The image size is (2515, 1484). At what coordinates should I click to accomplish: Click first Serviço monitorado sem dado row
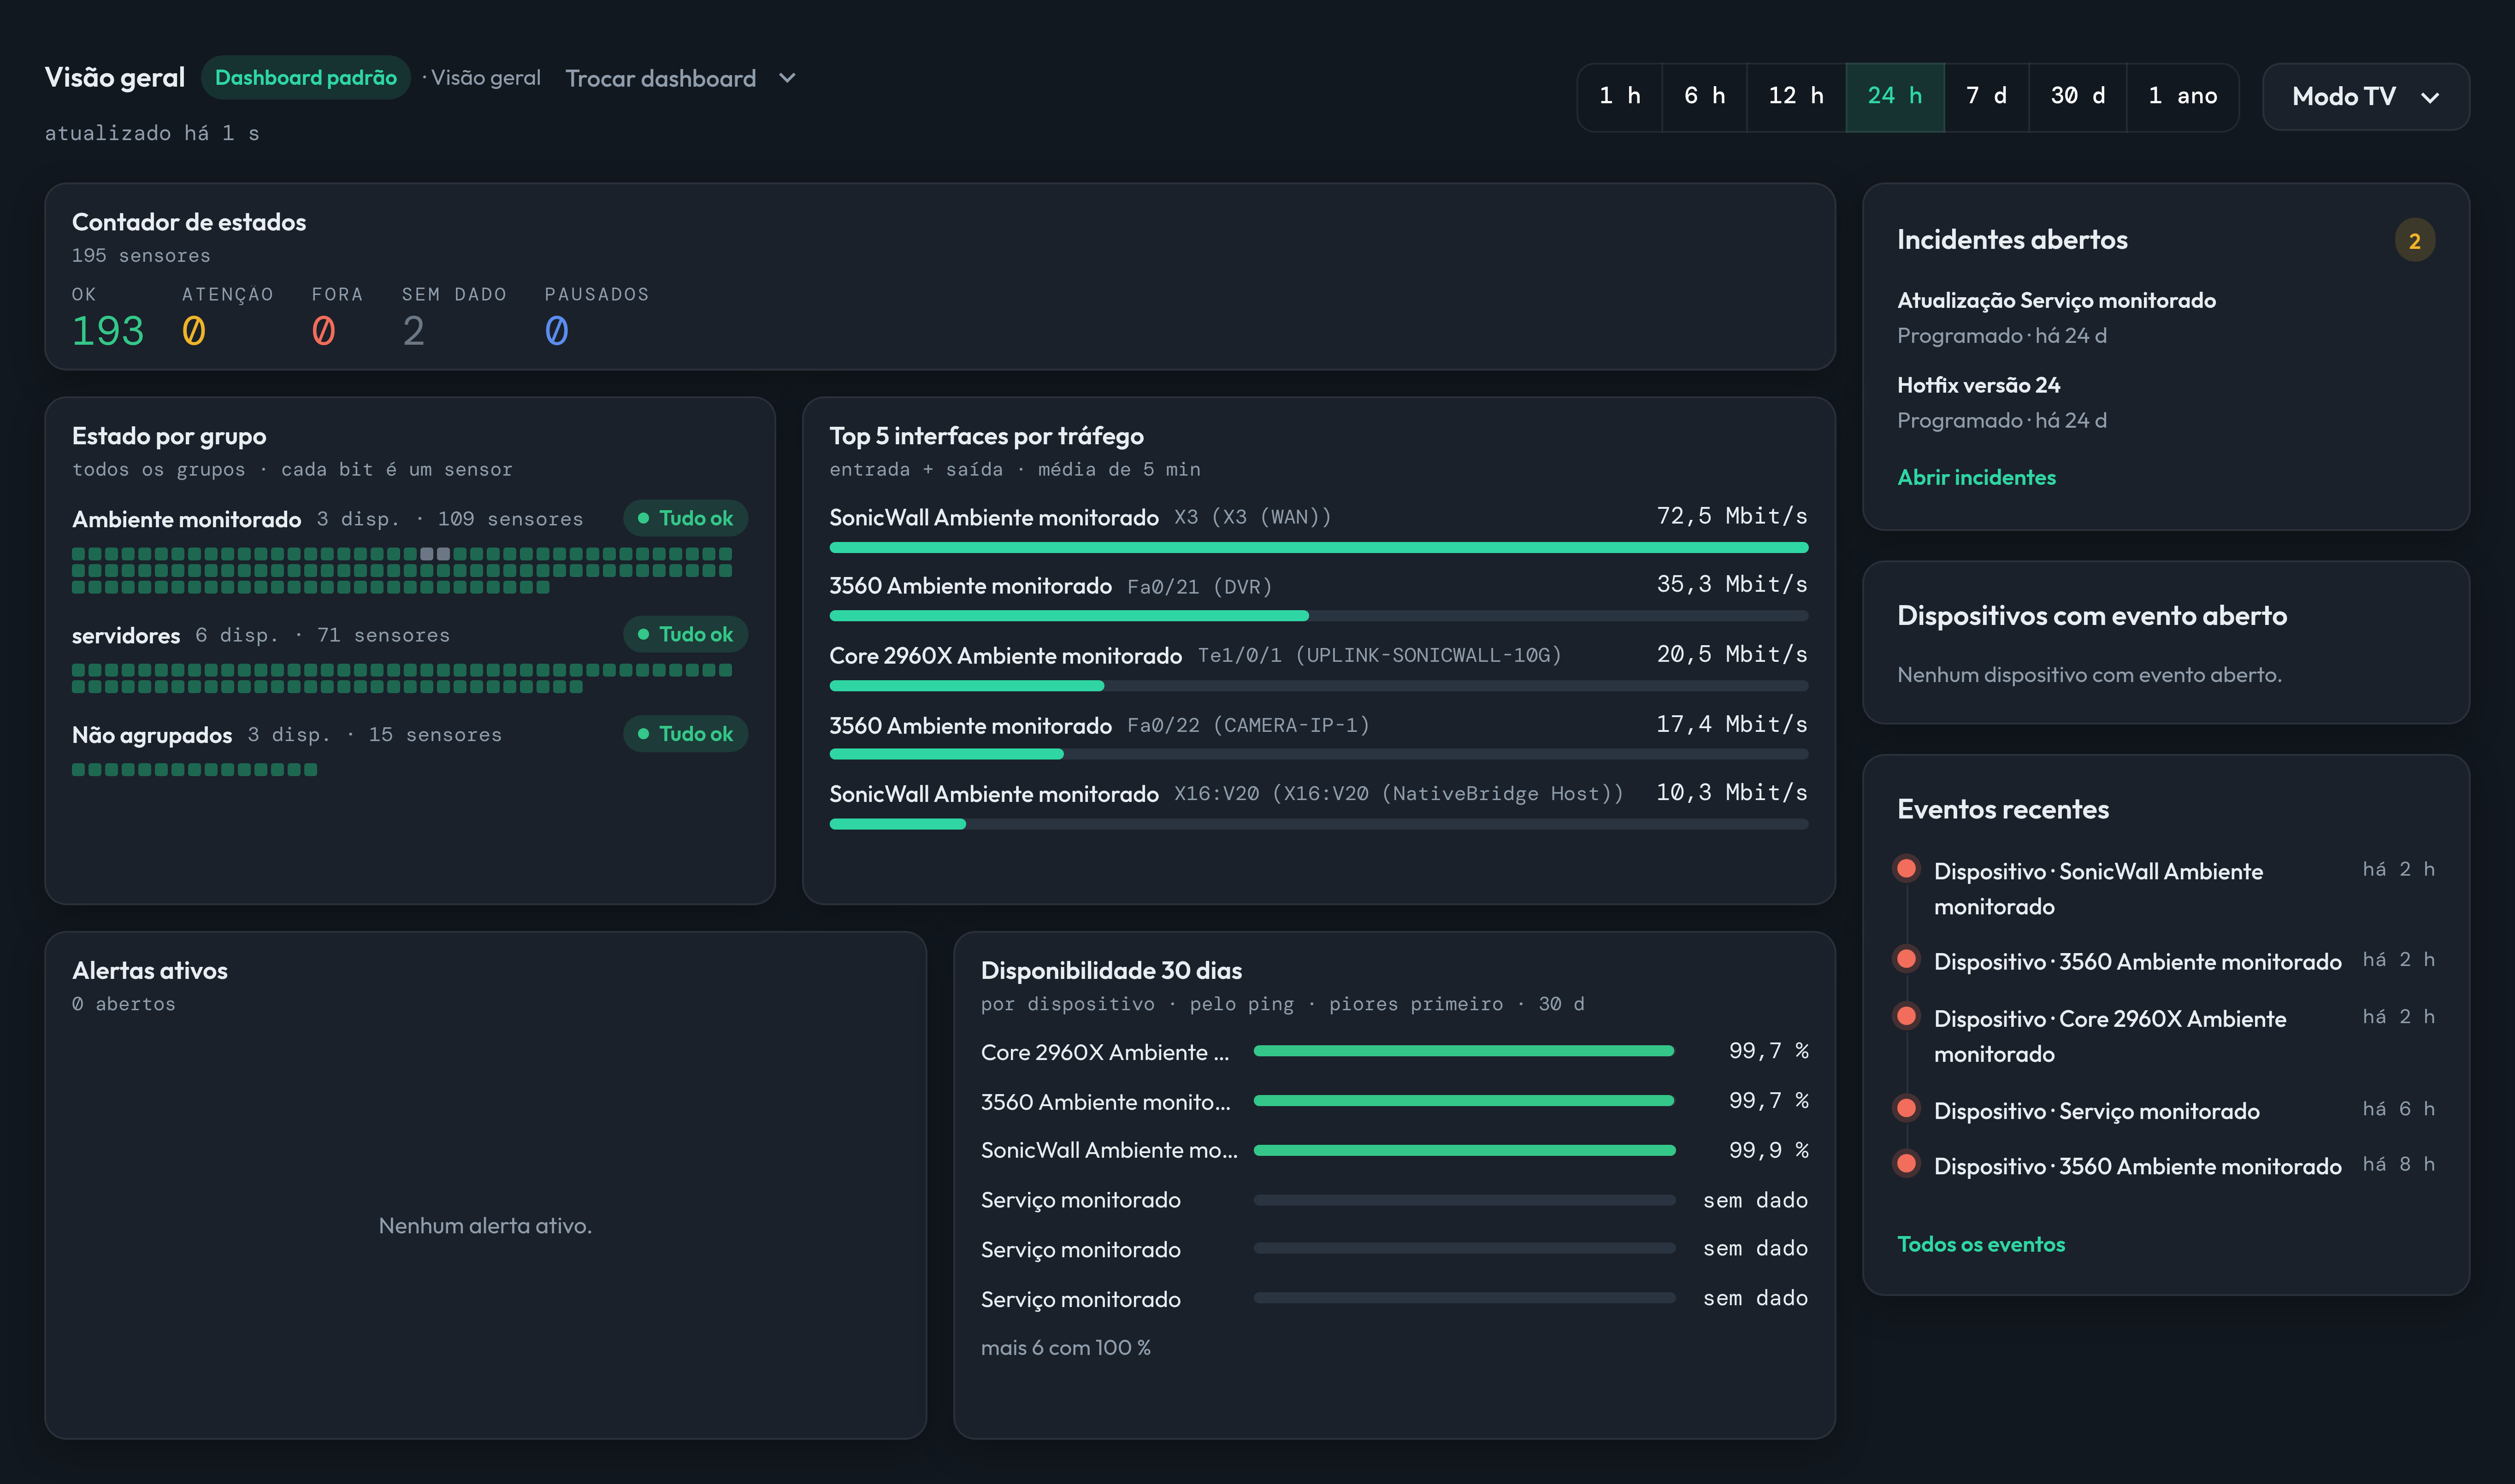point(1394,1200)
